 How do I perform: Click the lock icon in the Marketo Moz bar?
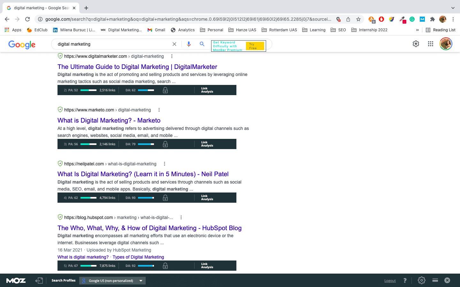coord(165,144)
